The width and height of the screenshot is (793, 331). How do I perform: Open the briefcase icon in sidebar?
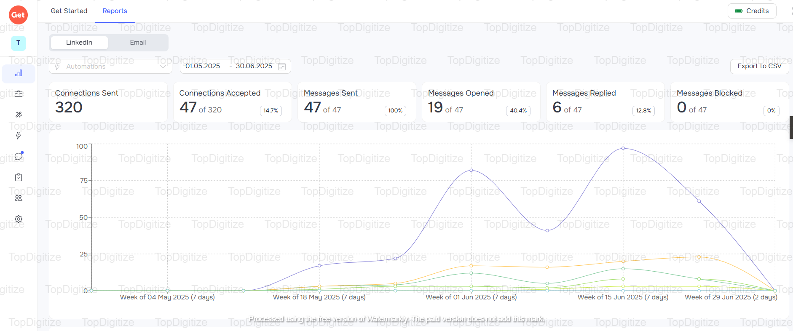(19, 94)
